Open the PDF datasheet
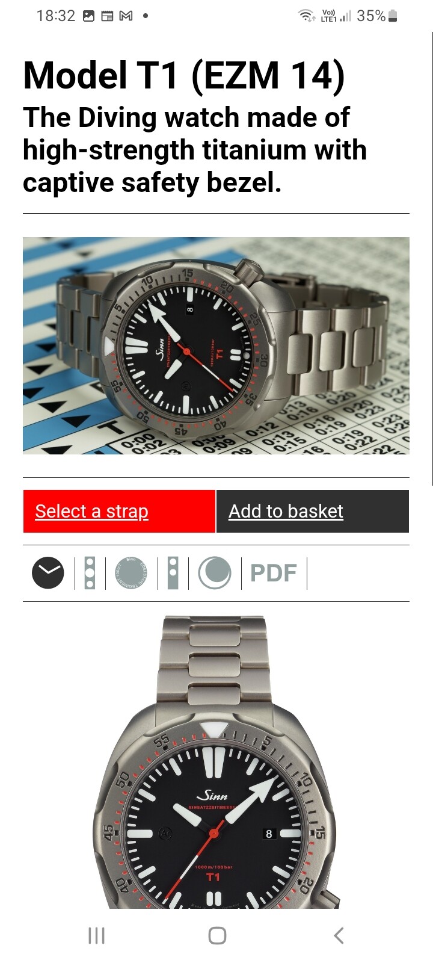 (274, 573)
